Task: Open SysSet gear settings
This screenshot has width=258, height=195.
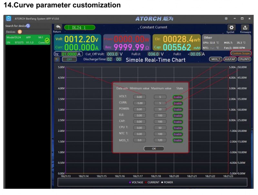Action: 231,28
